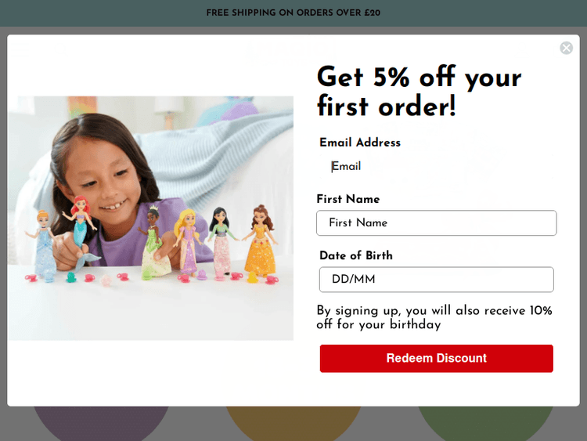Click the green circle below the popup
The image size is (587, 441).
(x=485, y=423)
